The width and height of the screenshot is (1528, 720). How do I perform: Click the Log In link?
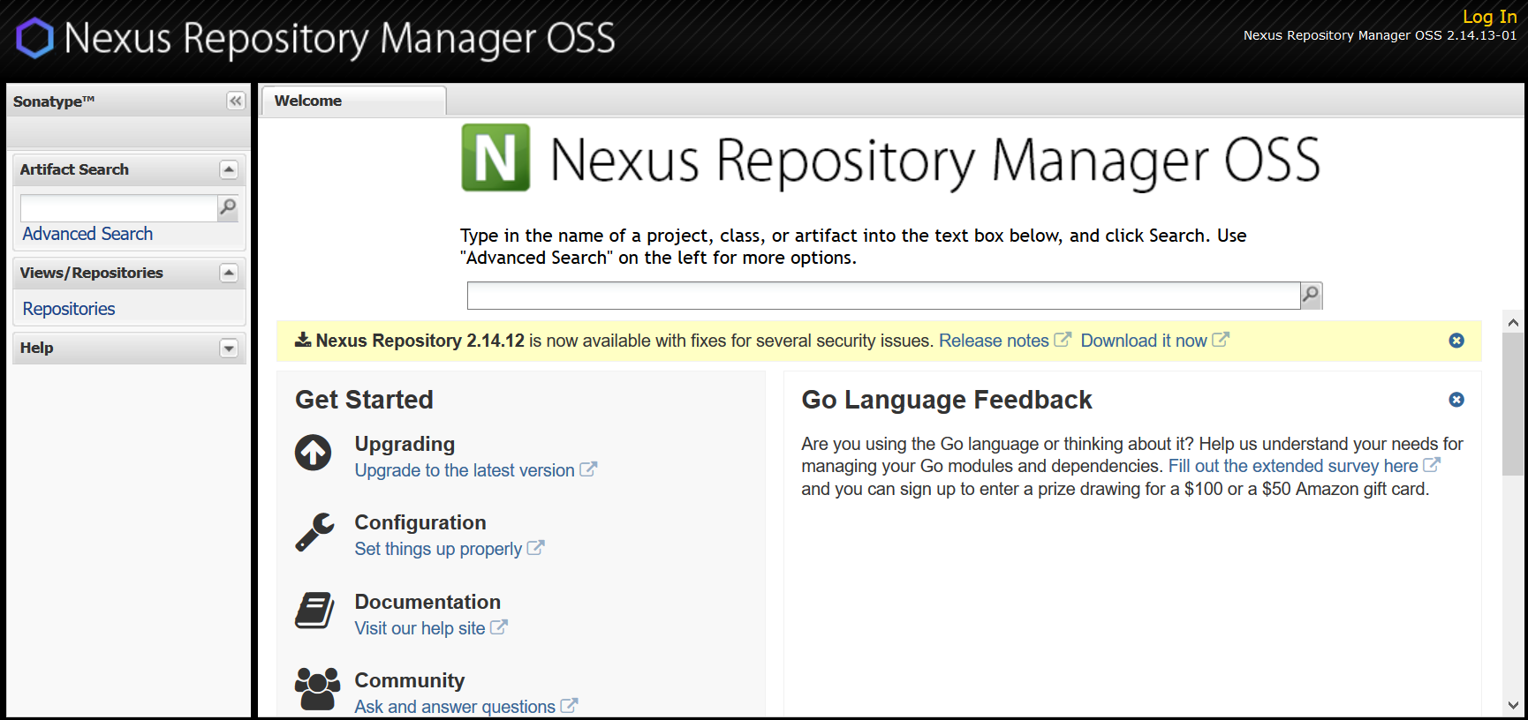(x=1489, y=16)
